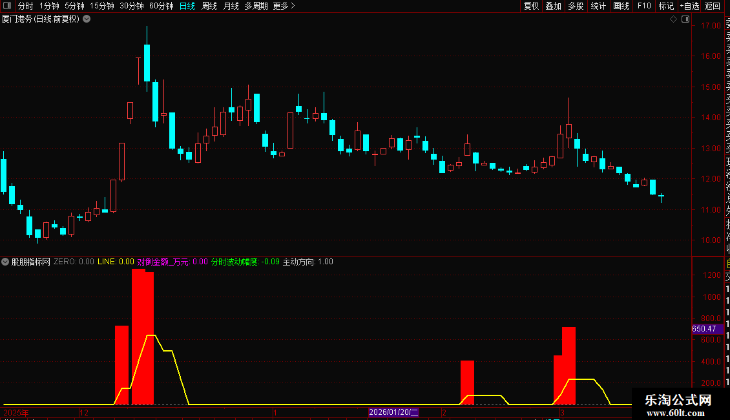Click the red indicator bar in early February

point(467,383)
